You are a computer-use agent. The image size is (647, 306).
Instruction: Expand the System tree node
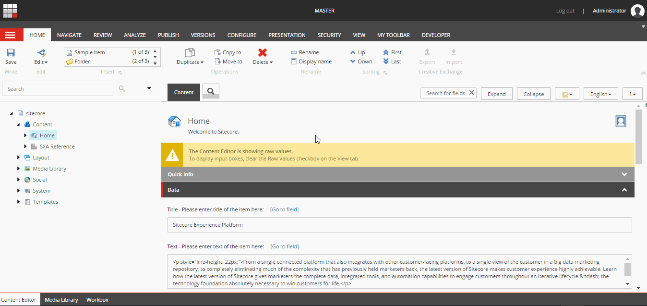coord(18,191)
